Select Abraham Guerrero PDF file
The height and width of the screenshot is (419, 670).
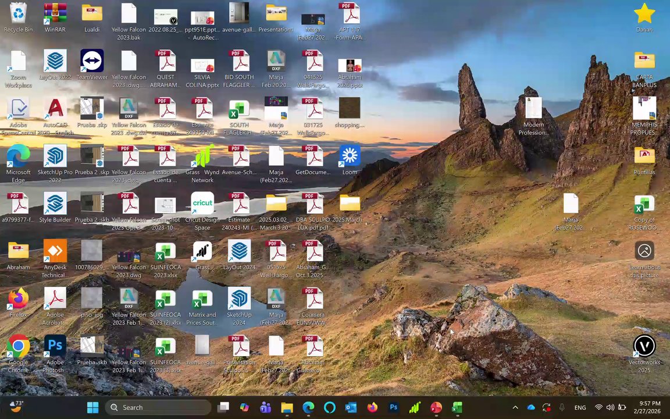point(313,354)
